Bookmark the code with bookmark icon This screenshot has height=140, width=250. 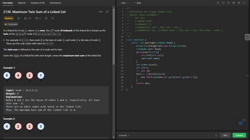pyautogui.click(x=218, y=3)
